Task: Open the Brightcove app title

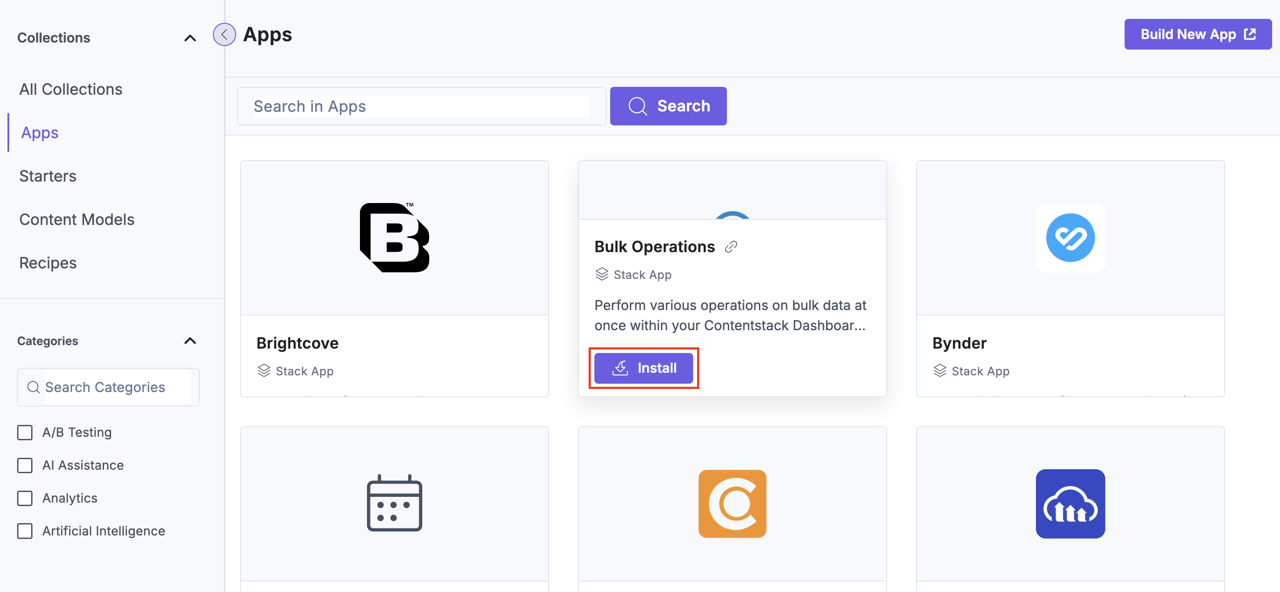Action: [x=297, y=343]
